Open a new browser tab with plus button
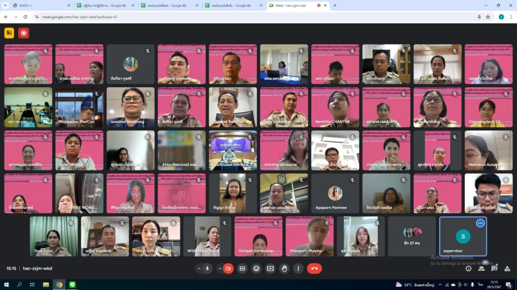This screenshot has height=290, width=517. 335,6
